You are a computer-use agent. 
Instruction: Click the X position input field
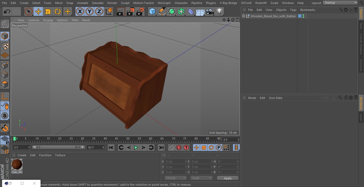(176, 162)
